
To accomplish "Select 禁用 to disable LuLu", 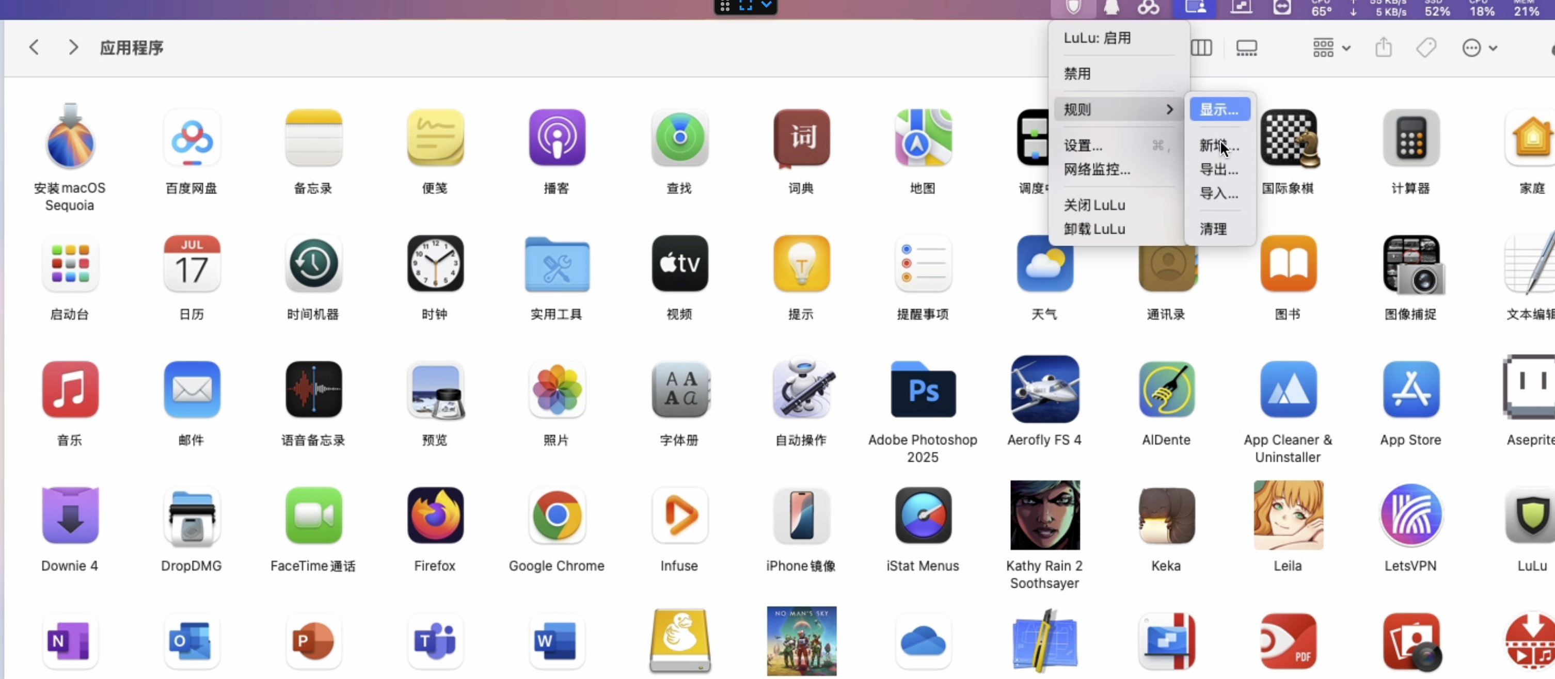I will click(x=1077, y=74).
